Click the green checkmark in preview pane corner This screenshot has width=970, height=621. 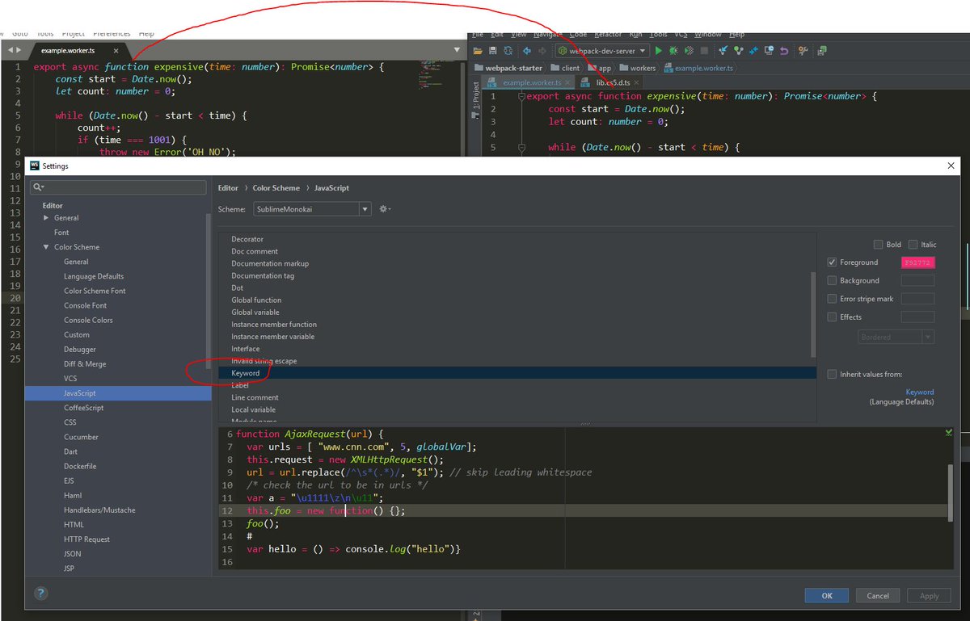[948, 433]
